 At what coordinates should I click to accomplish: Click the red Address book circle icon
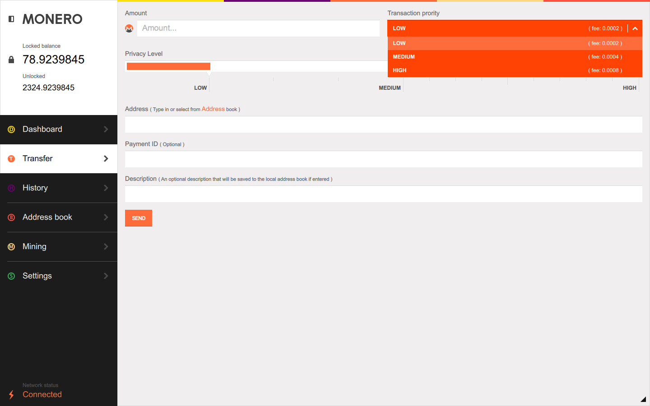coord(11,217)
